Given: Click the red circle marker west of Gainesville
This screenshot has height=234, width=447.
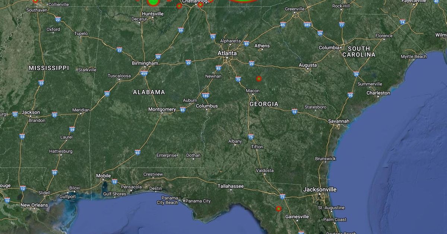Looking at the screenshot, I should pyautogui.click(x=278, y=209).
